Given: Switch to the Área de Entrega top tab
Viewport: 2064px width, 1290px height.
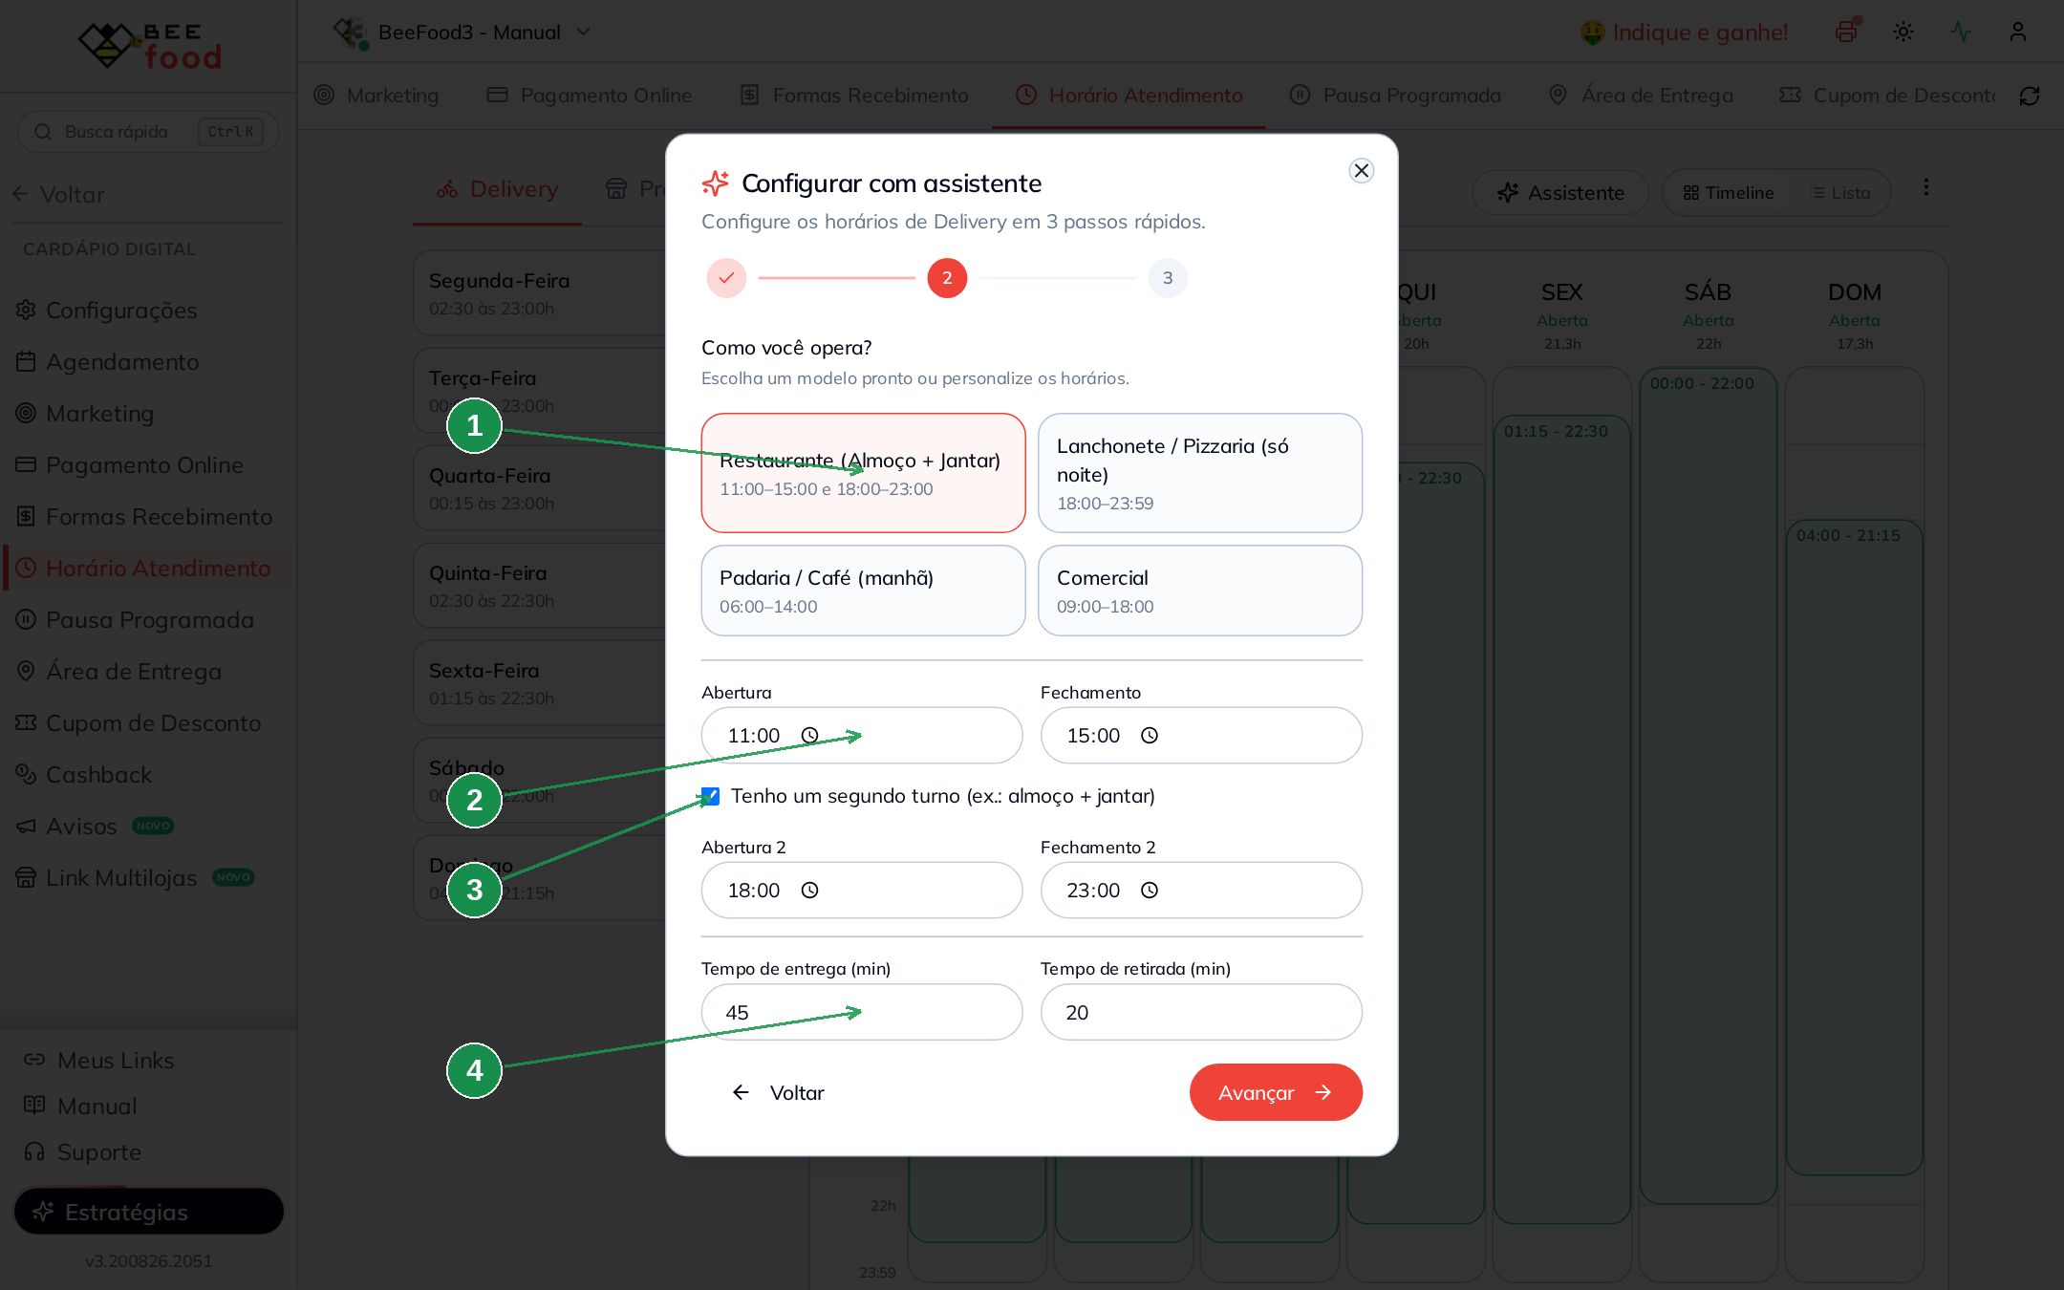Looking at the screenshot, I should (1641, 96).
